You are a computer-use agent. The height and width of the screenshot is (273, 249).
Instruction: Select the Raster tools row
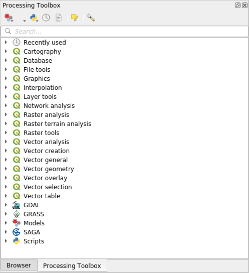click(x=124, y=132)
